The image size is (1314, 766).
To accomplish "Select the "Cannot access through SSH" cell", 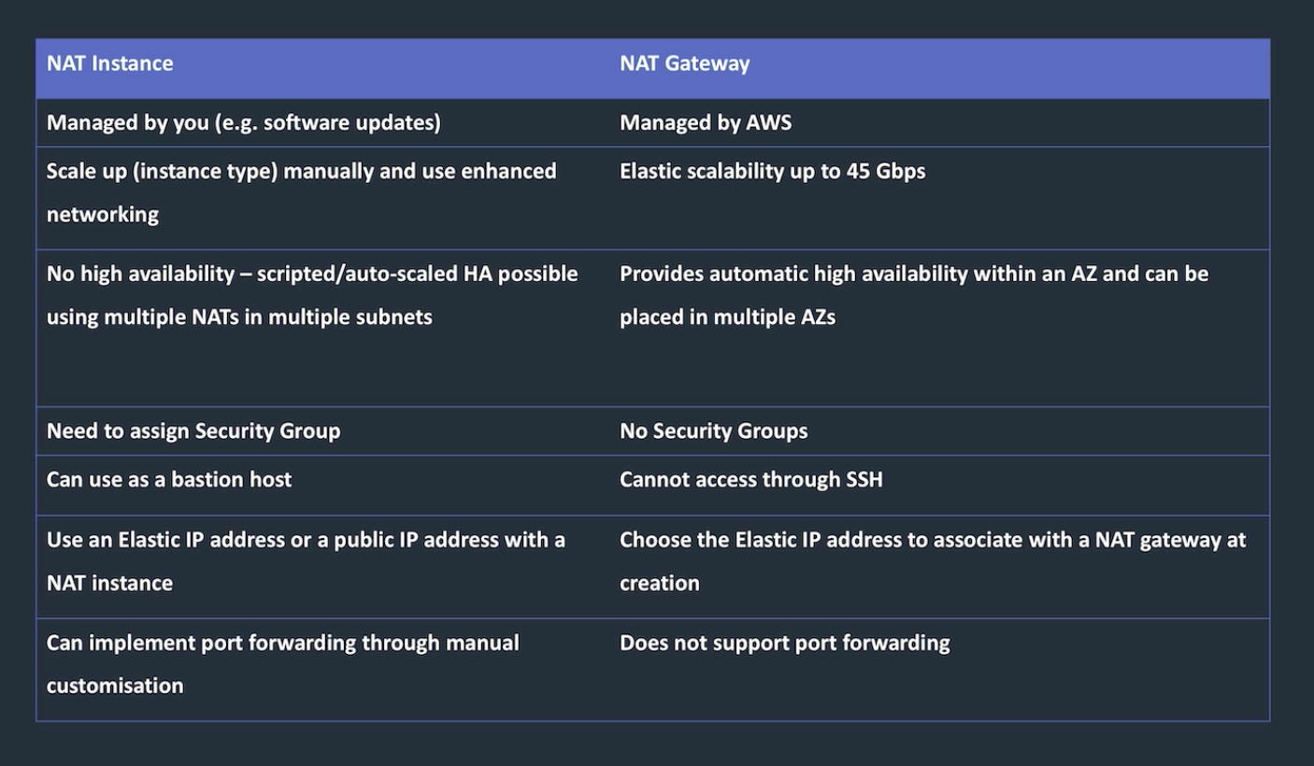I will click(x=750, y=479).
